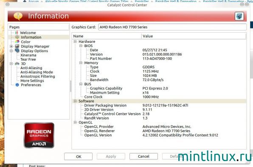Open the Xinerama page
The height and width of the screenshot is (167, 253).
[x=28, y=55]
